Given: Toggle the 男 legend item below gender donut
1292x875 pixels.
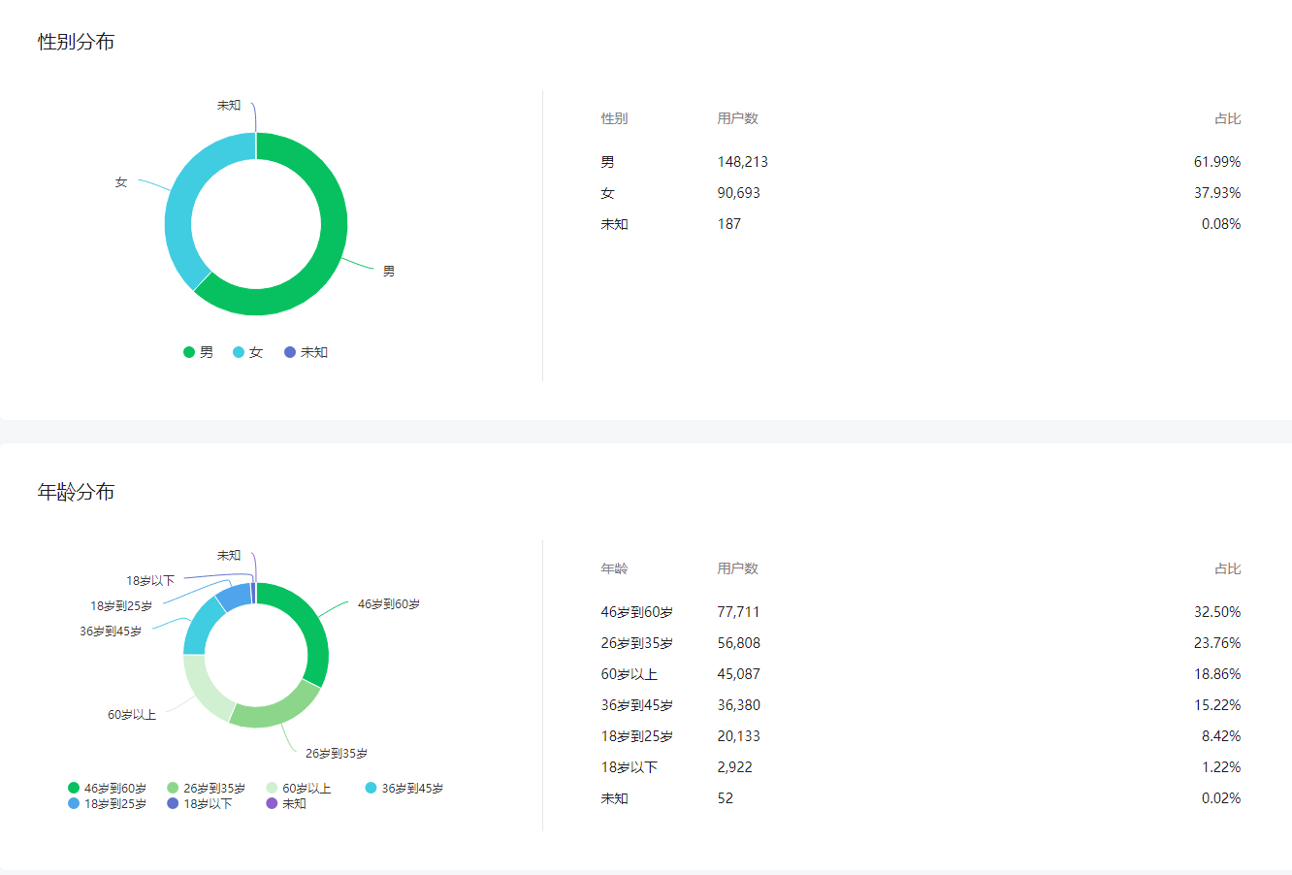Looking at the screenshot, I should [x=199, y=352].
